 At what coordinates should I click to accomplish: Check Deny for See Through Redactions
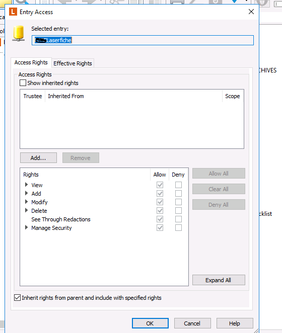178,219
